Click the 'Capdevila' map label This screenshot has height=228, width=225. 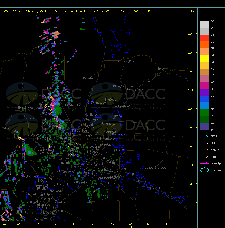73,105
